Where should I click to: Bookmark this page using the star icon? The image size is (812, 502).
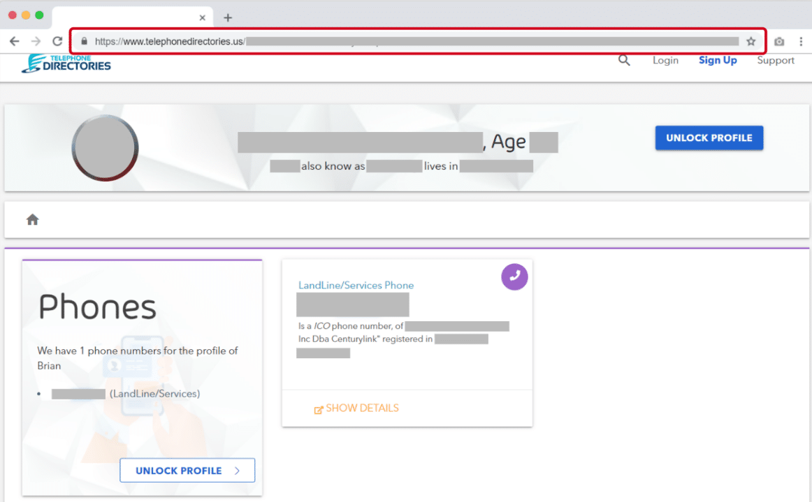click(x=751, y=41)
